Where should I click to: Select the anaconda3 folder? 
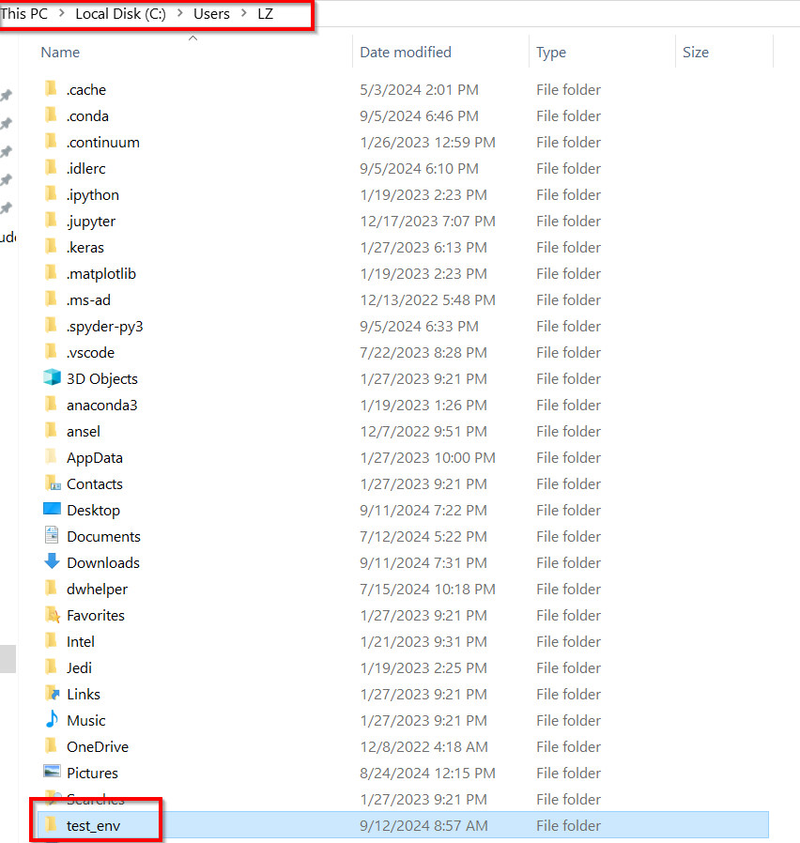(x=101, y=405)
